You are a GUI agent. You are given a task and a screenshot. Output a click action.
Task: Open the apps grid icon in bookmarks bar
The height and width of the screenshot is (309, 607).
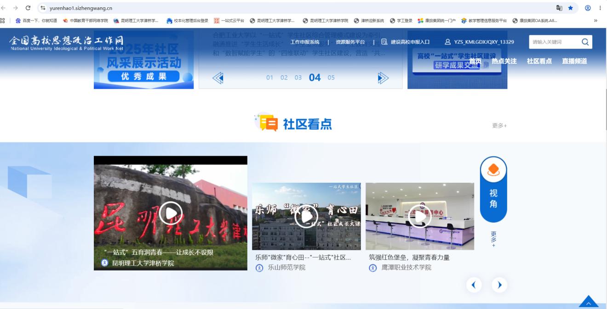coord(3,20)
